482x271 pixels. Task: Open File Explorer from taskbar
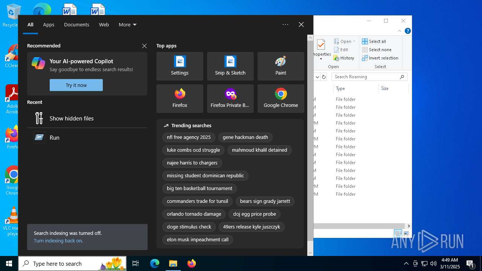[173, 263]
